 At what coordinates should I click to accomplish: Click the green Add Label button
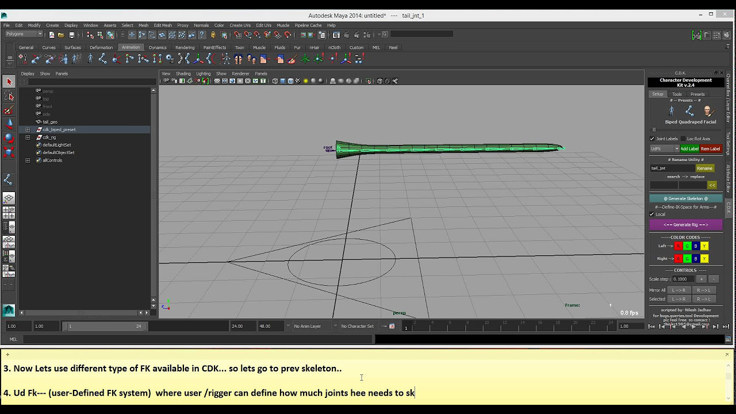[x=689, y=149]
